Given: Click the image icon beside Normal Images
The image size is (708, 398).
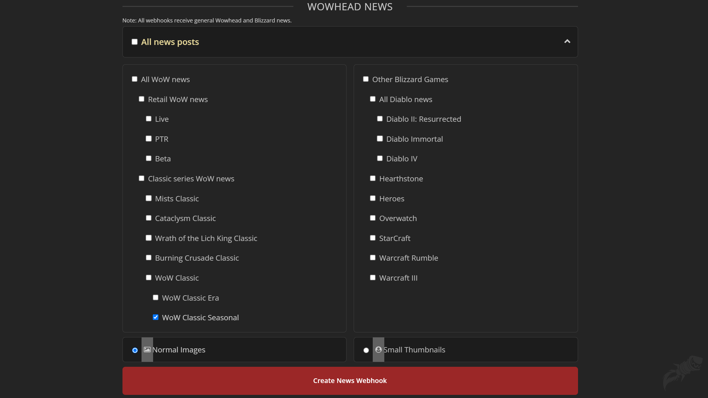Looking at the screenshot, I should [147, 350].
